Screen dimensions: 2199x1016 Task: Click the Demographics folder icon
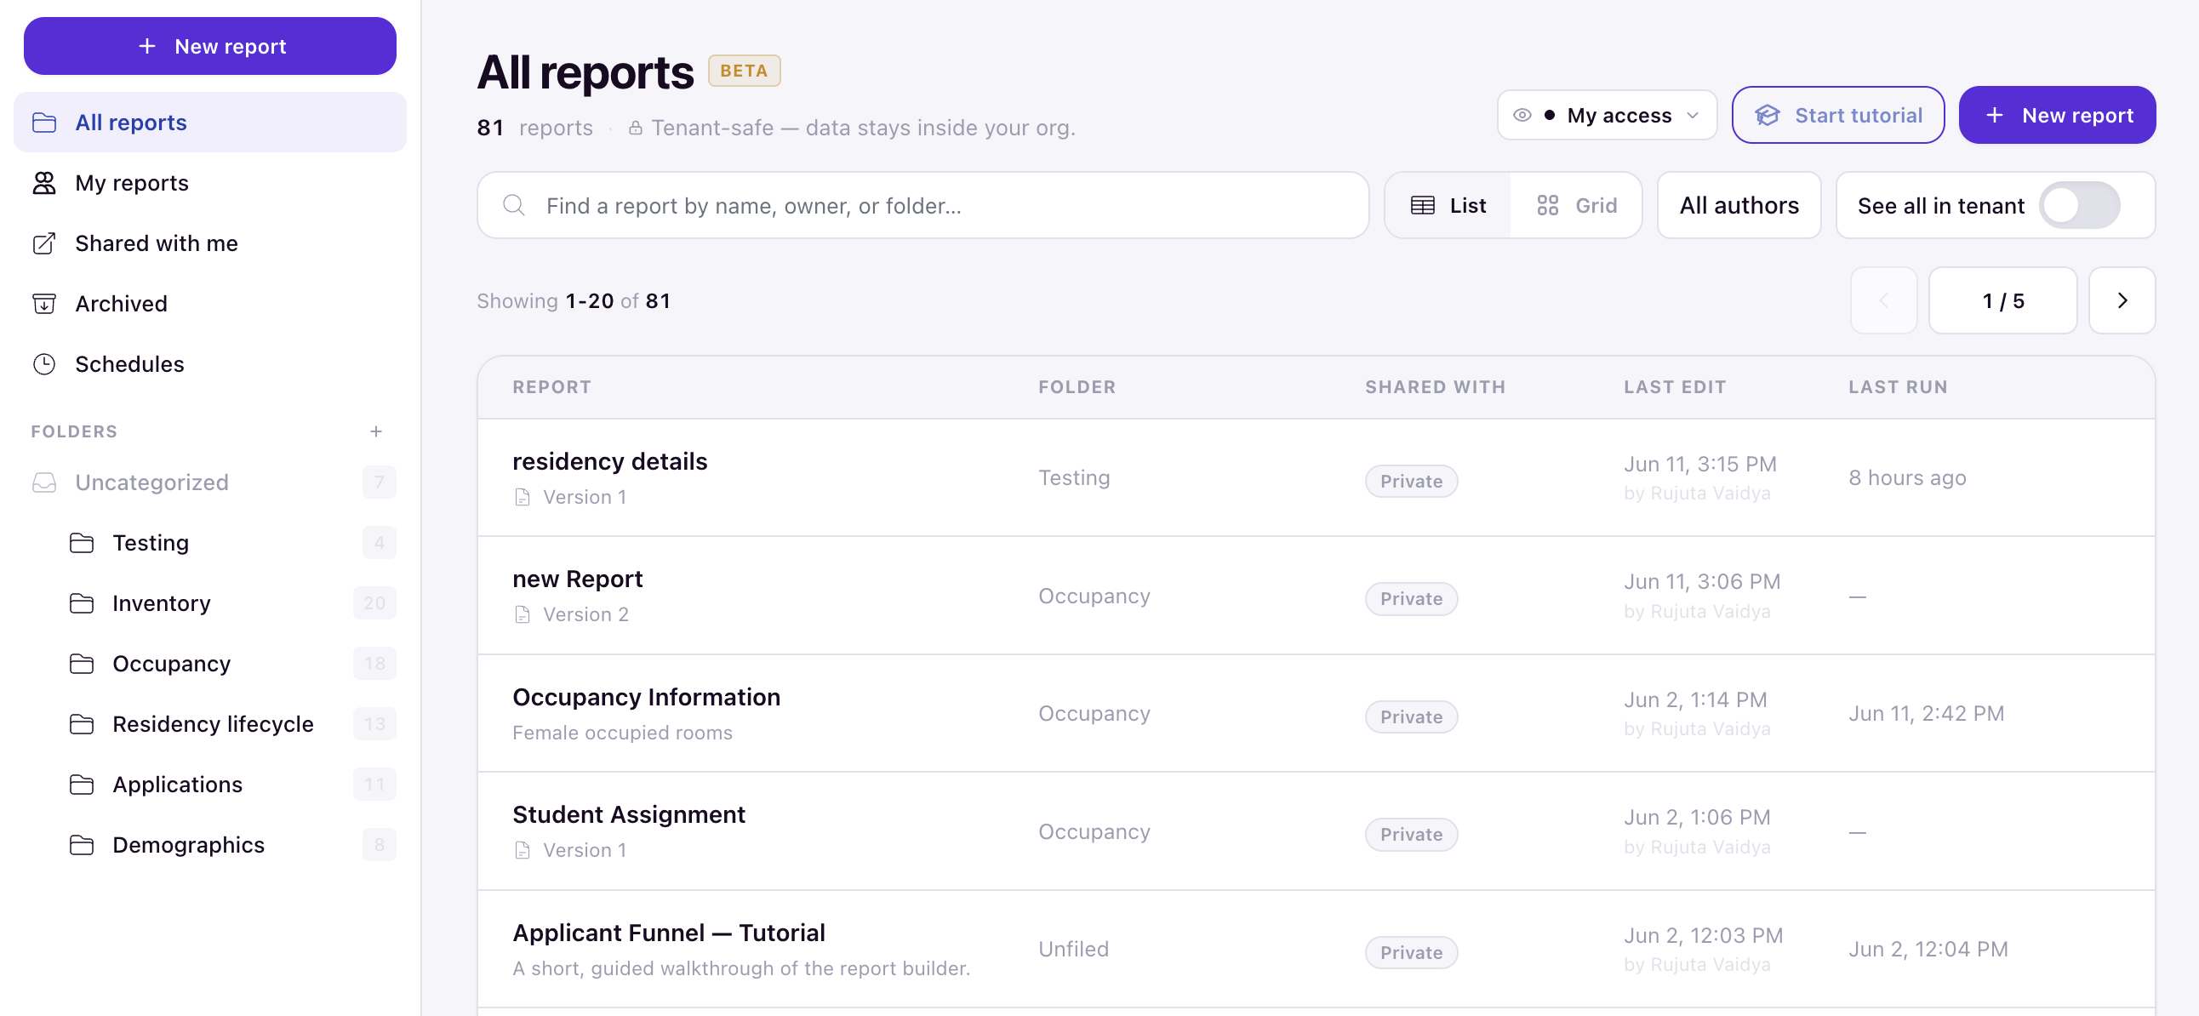pos(82,844)
